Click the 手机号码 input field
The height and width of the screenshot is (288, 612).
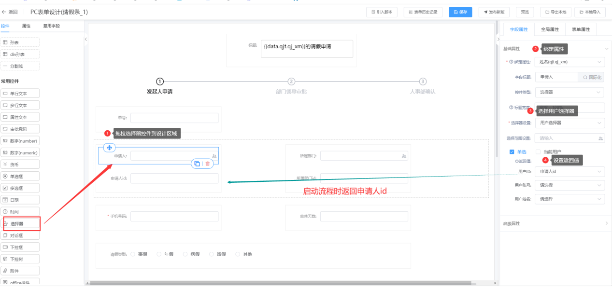[x=174, y=216]
